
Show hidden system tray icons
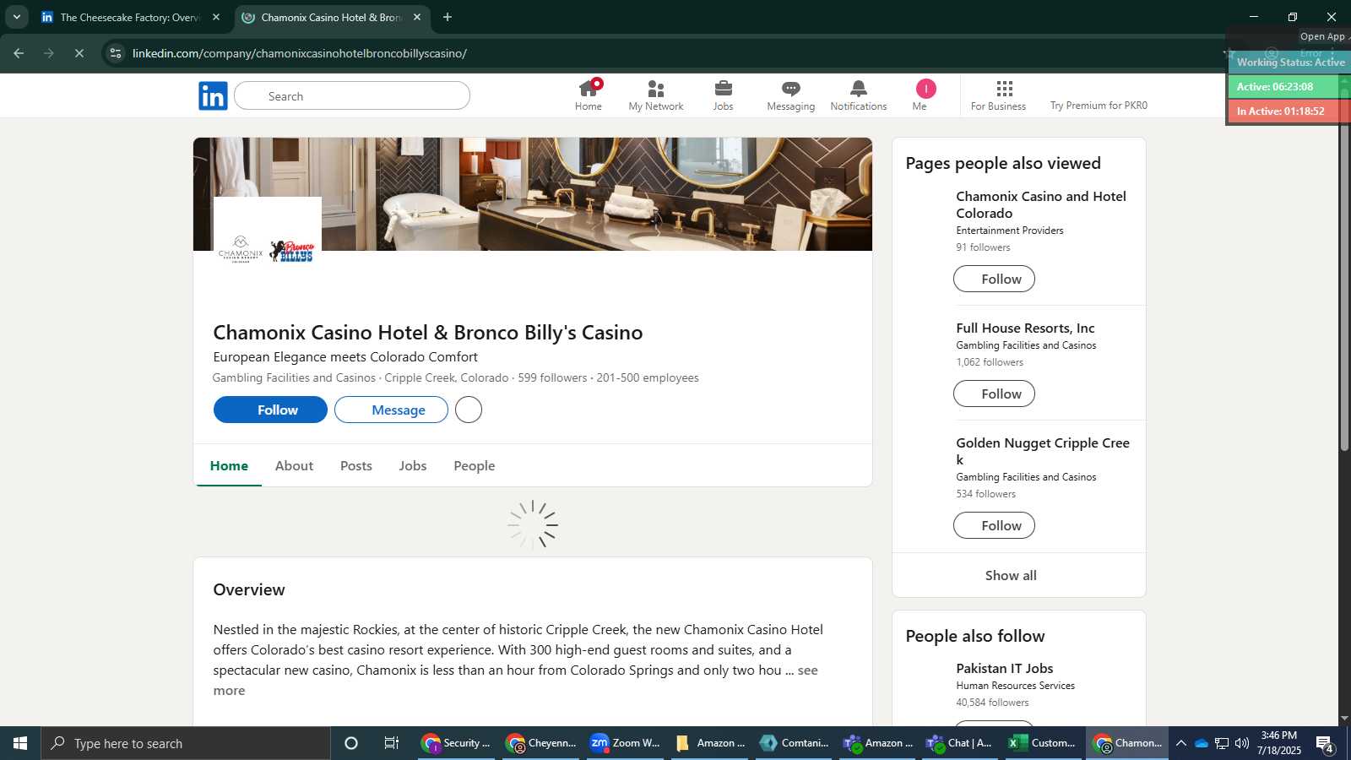click(x=1181, y=743)
